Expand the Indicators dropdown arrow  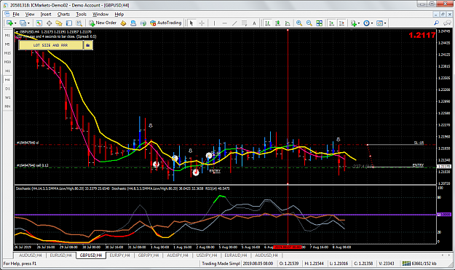click(x=359, y=23)
